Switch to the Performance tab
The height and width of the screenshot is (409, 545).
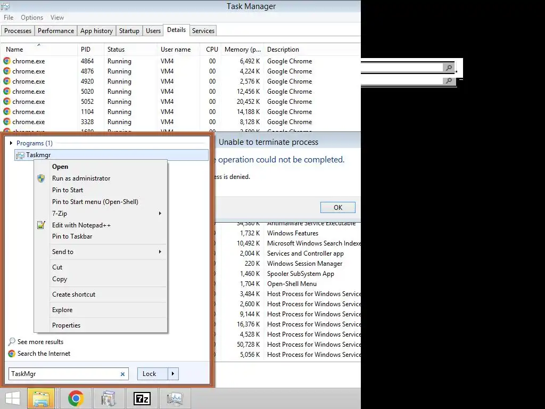coord(55,30)
